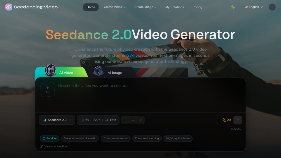Open the English language dropdown
Screen dimensions: 281x158
[x=253, y=7]
